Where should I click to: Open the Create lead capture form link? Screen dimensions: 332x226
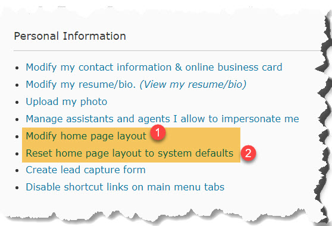click(x=86, y=170)
